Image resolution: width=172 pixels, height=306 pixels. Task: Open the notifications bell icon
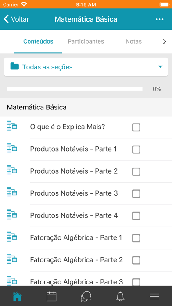[120, 297]
